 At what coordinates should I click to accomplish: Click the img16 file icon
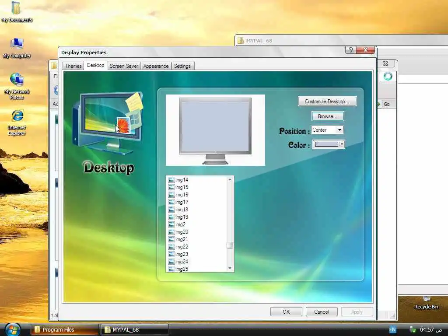[x=171, y=195]
